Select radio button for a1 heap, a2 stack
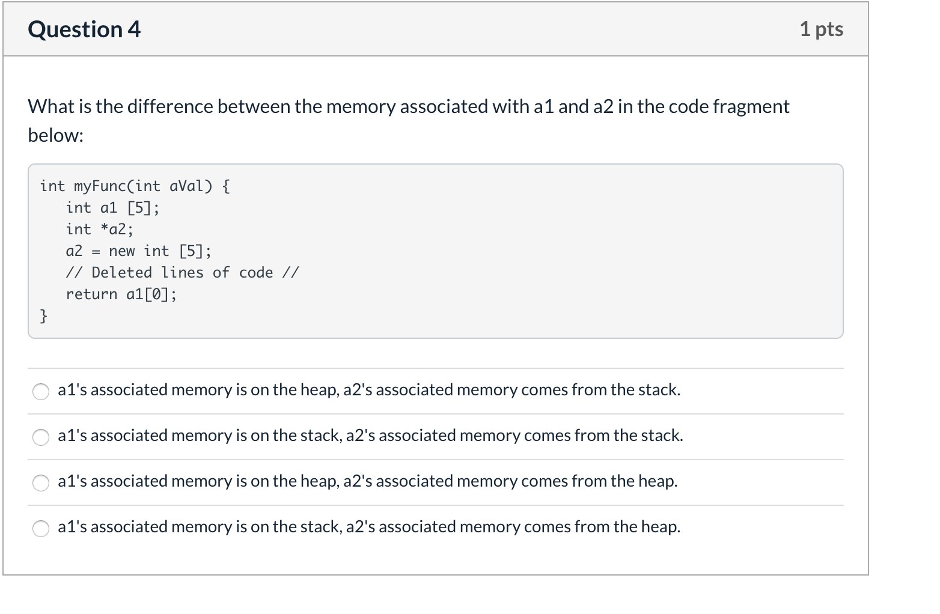Image resolution: width=940 pixels, height=614 pixels. coord(41,392)
